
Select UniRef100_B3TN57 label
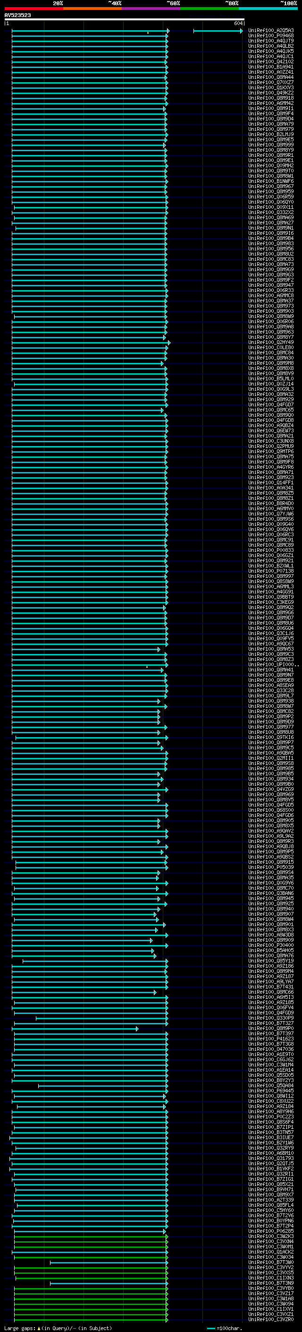(x=271, y=1133)
